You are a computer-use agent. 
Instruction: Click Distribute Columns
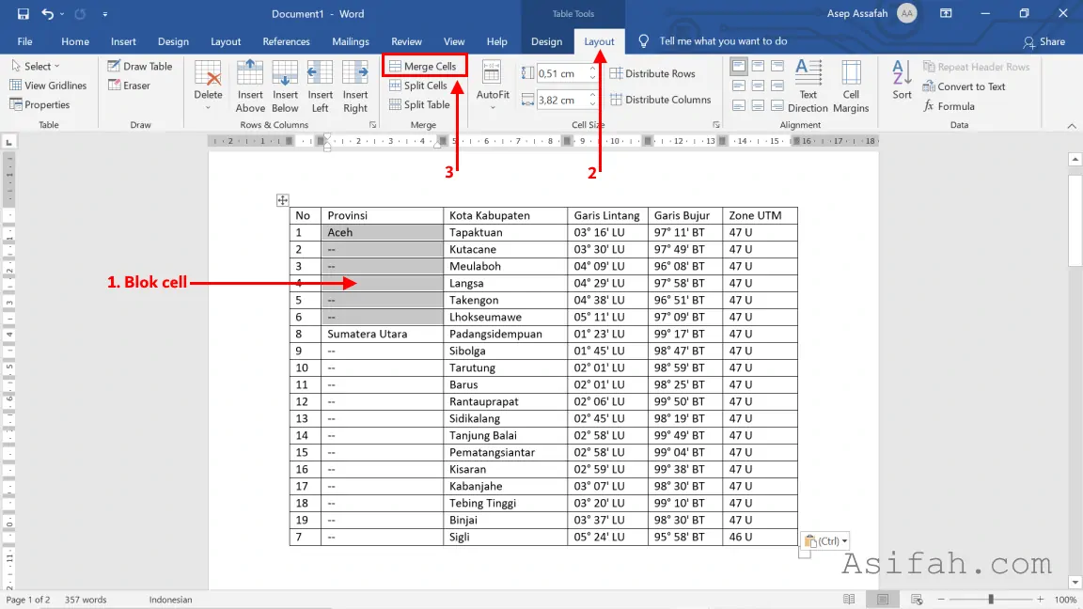pyautogui.click(x=660, y=100)
